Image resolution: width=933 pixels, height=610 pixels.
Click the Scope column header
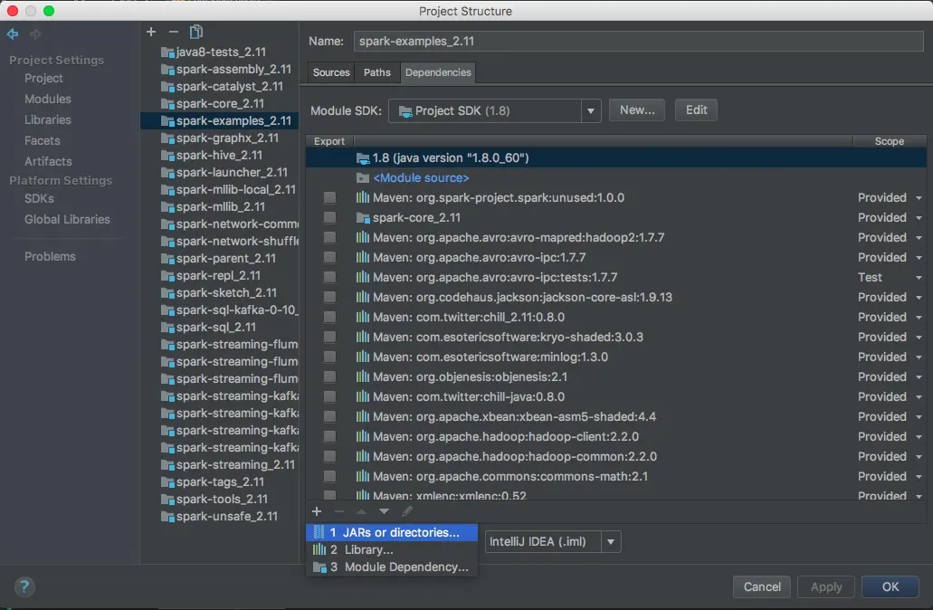pos(889,141)
